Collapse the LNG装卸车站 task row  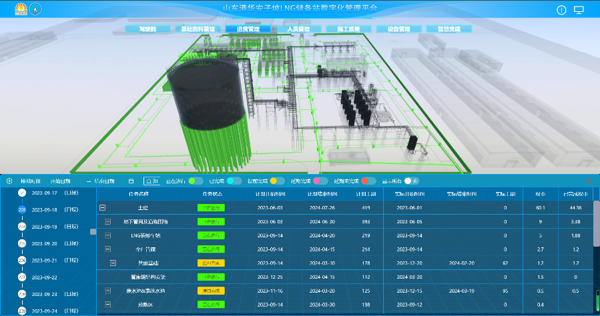108,235
